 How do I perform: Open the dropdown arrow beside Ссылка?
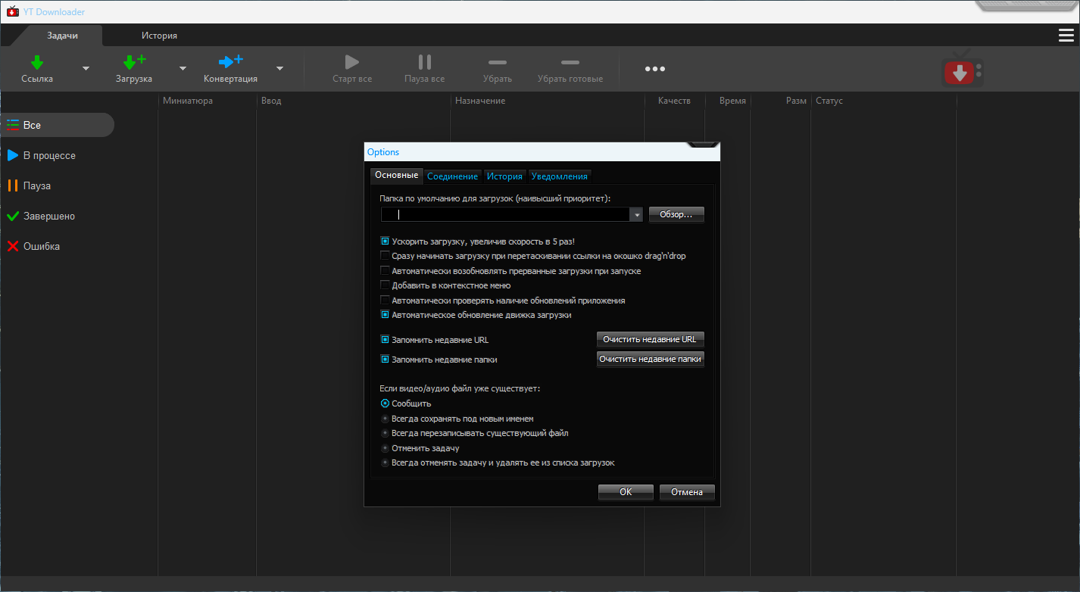click(x=86, y=68)
